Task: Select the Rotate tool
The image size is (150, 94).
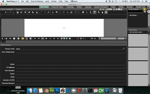Action: click(x=98, y=12)
